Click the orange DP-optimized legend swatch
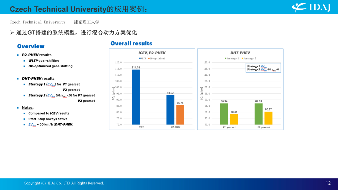This screenshot has width=338, height=190. click(x=149, y=59)
